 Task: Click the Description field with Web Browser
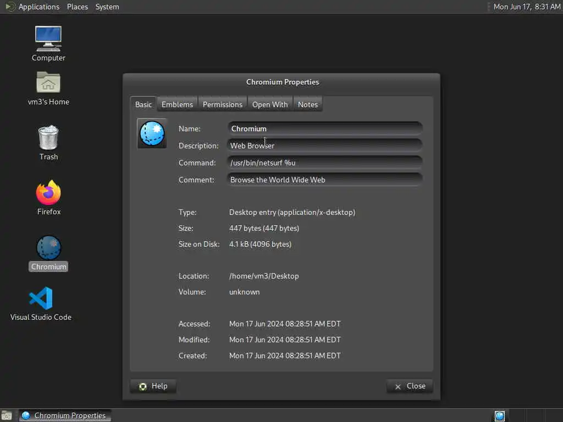pos(325,146)
